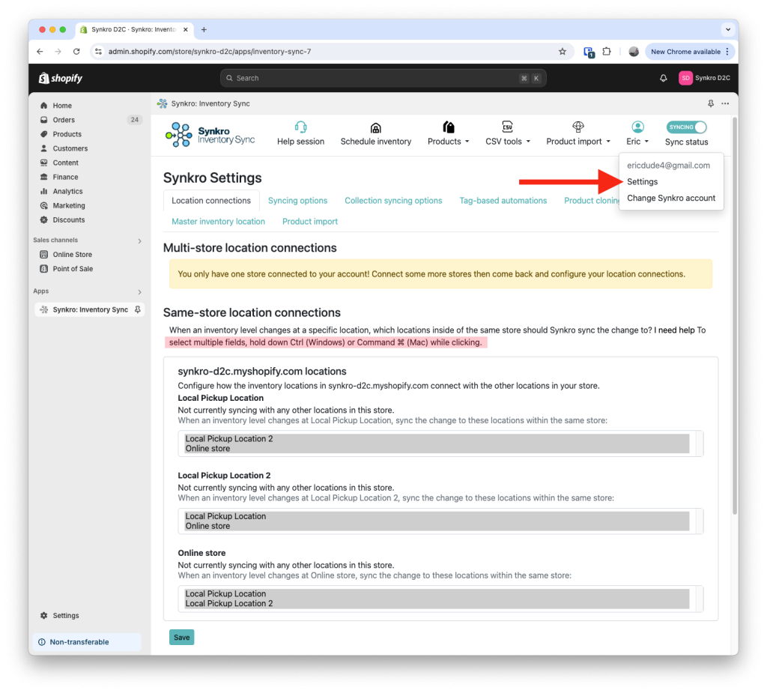Open Help session headset icon
767x693 pixels.
[301, 127]
